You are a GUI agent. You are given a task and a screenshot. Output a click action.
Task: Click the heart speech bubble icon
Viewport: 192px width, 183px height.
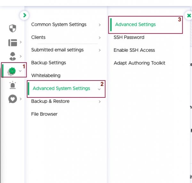(12, 99)
